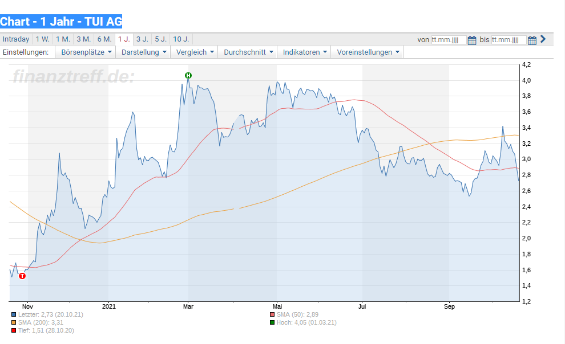Expand the Indikatoren dropdown
Image resolution: width=565 pixels, height=344 pixels.
tap(305, 52)
